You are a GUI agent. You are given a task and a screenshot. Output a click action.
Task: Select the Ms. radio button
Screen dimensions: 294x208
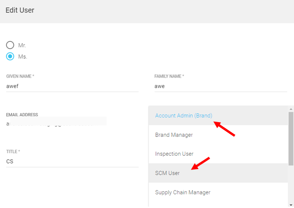tap(10, 56)
